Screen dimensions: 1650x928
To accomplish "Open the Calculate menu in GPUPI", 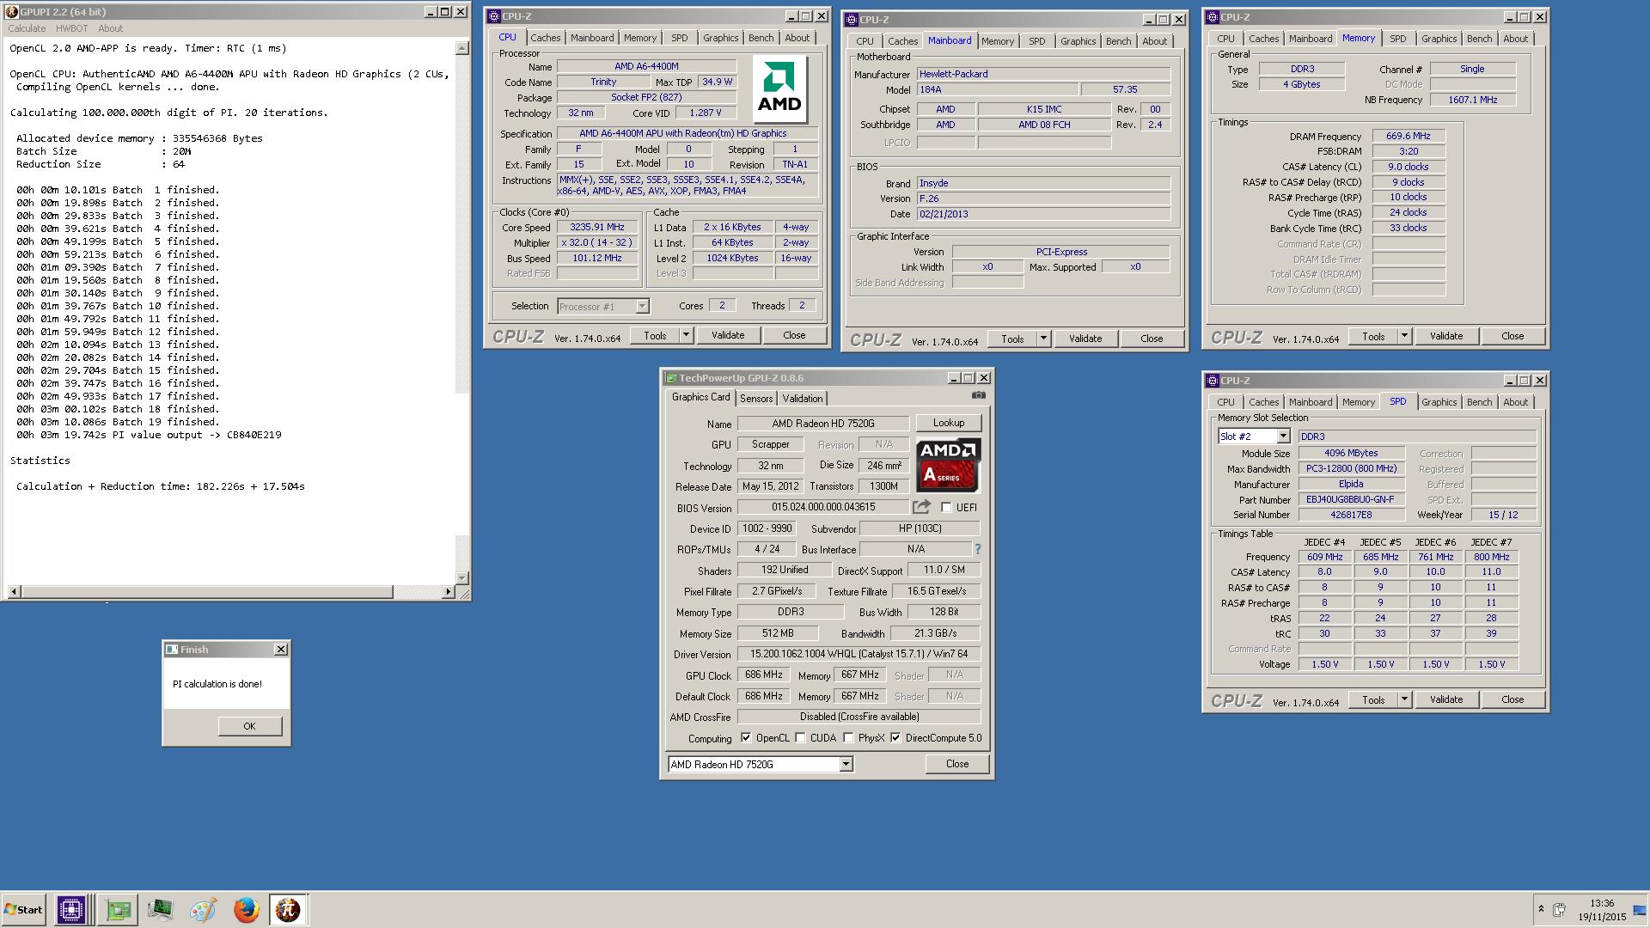I will pyautogui.click(x=27, y=28).
